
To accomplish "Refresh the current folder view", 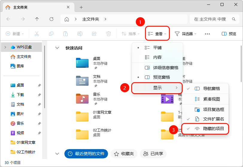I will tap(51, 19).
